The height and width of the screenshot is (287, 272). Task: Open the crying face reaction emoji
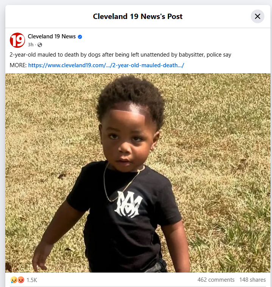(x=14, y=280)
